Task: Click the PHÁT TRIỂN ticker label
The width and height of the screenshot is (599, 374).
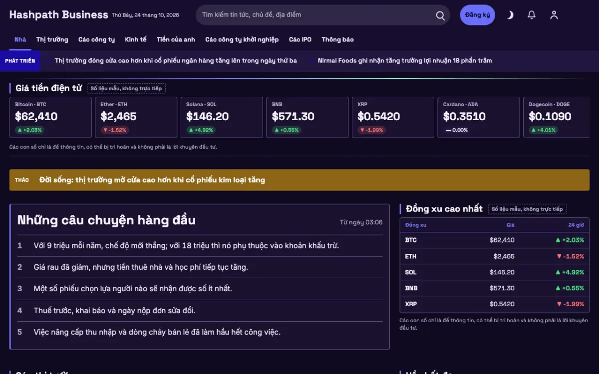Action: pos(20,60)
